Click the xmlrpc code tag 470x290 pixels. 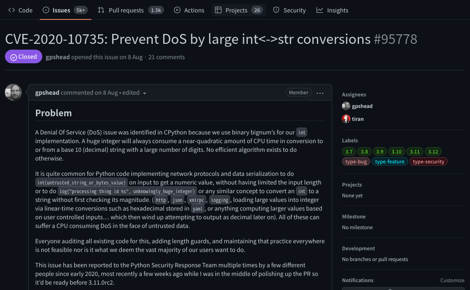click(197, 200)
